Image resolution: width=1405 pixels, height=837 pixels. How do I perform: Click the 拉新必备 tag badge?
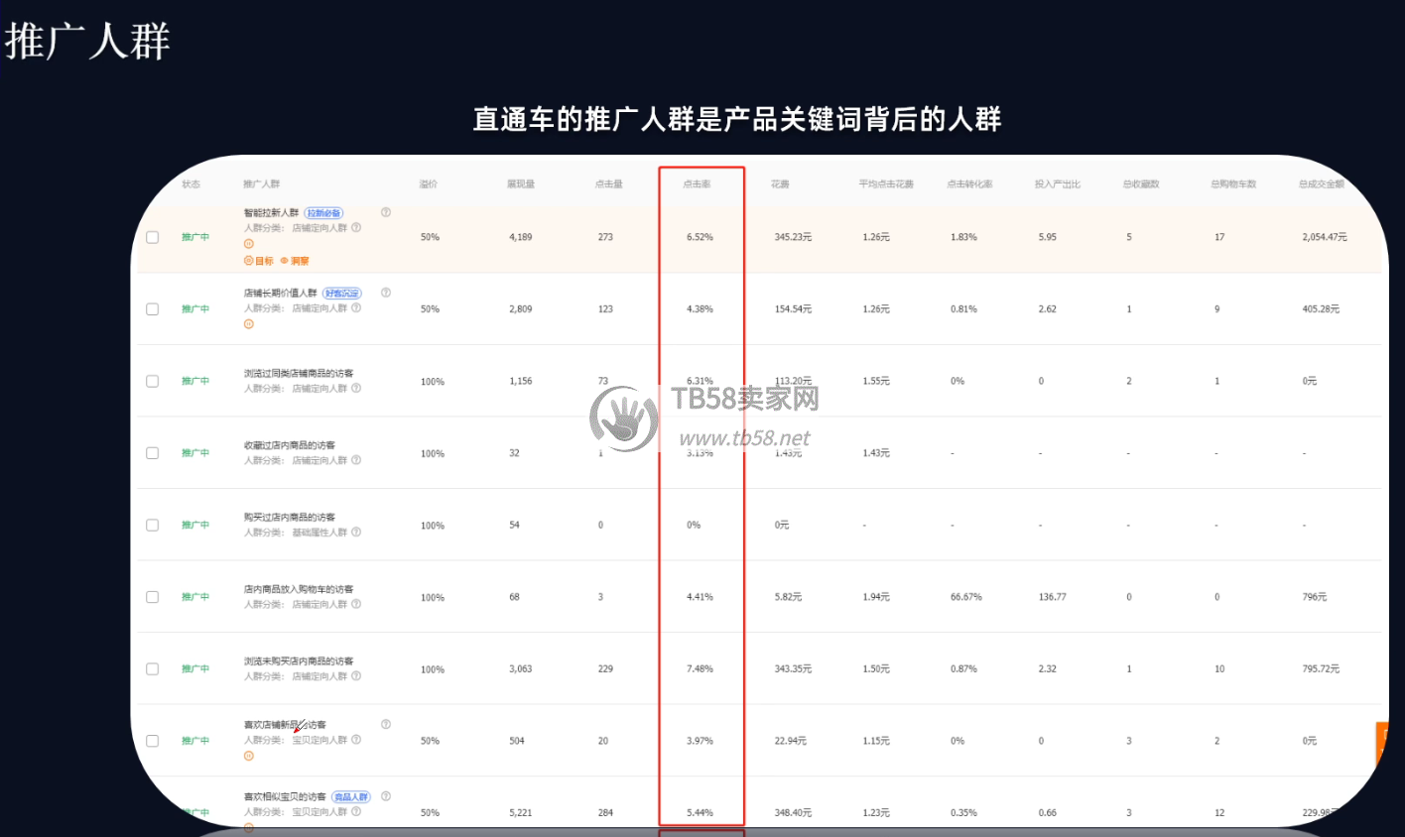323,213
